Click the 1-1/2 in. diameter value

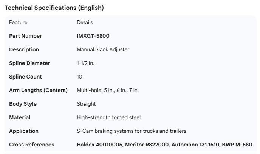click(85, 63)
